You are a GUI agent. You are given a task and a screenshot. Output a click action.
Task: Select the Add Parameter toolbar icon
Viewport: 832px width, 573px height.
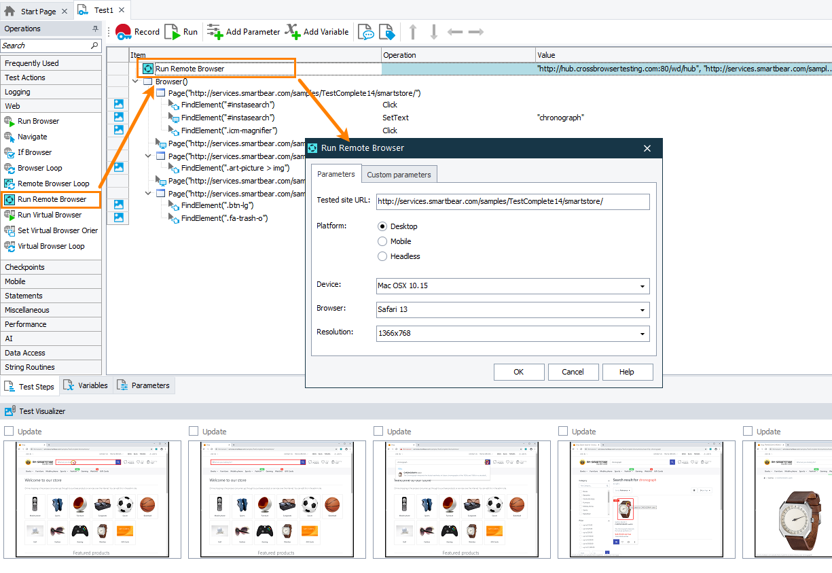point(215,31)
